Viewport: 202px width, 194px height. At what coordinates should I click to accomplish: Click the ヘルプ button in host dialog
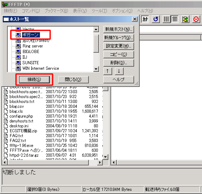click(x=119, y=80)
